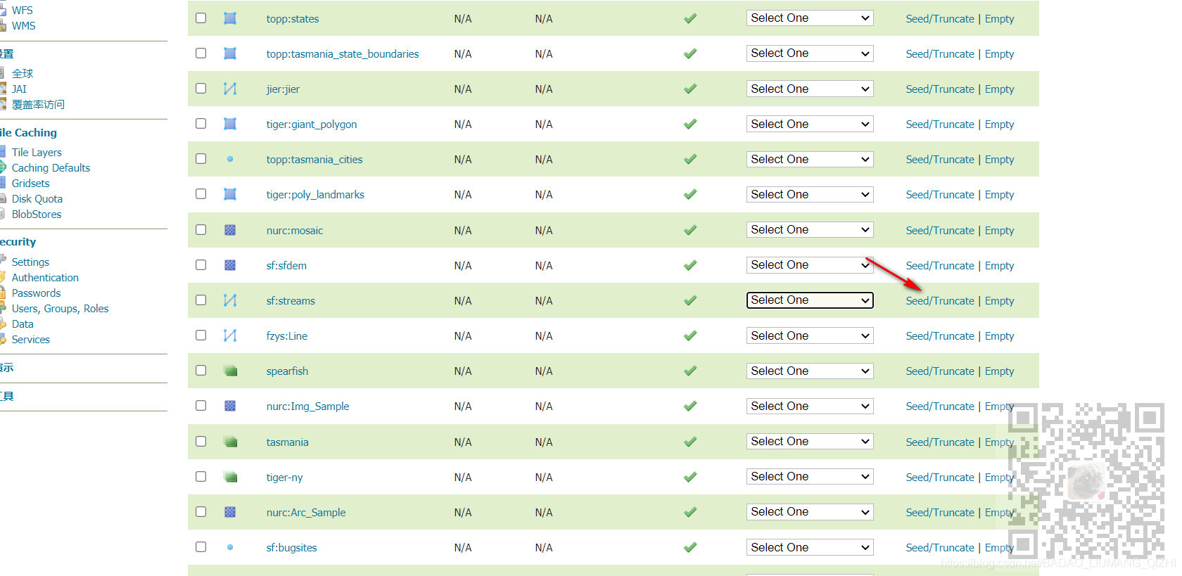Click line icon of fzys:Line row
Viewport: 1182px width, 576px height.
230,335
